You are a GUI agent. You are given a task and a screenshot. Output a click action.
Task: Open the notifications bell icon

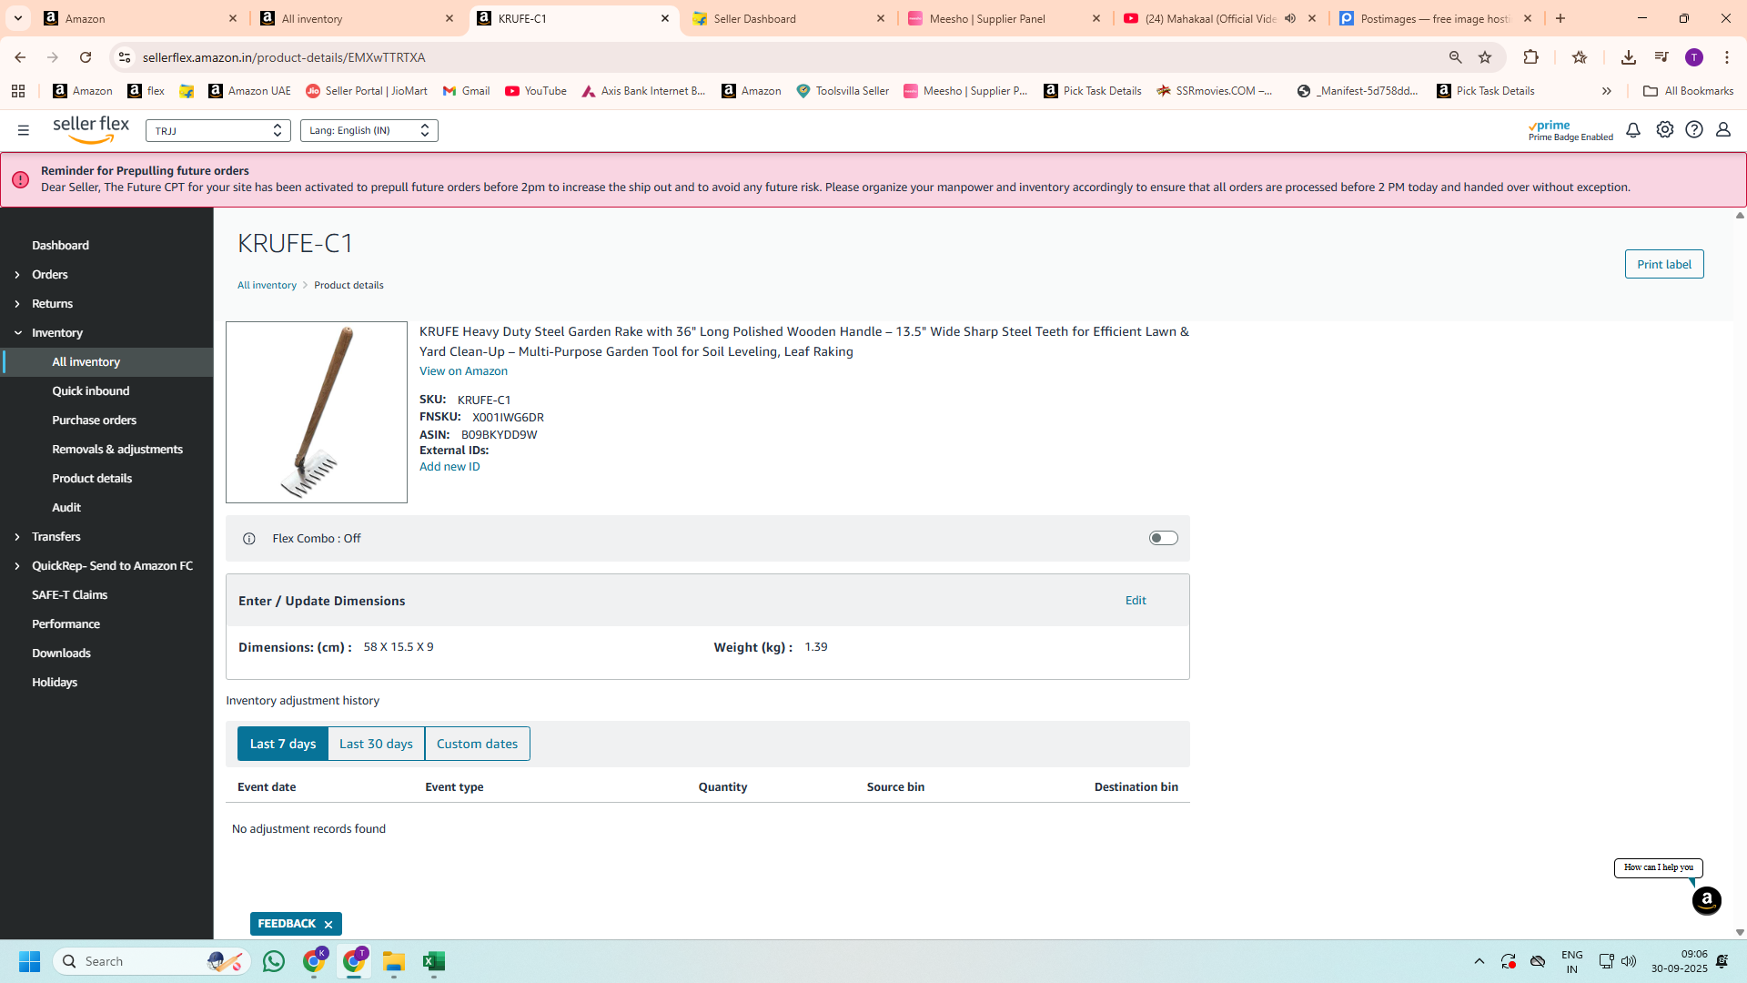click(x=1633, y=130)
